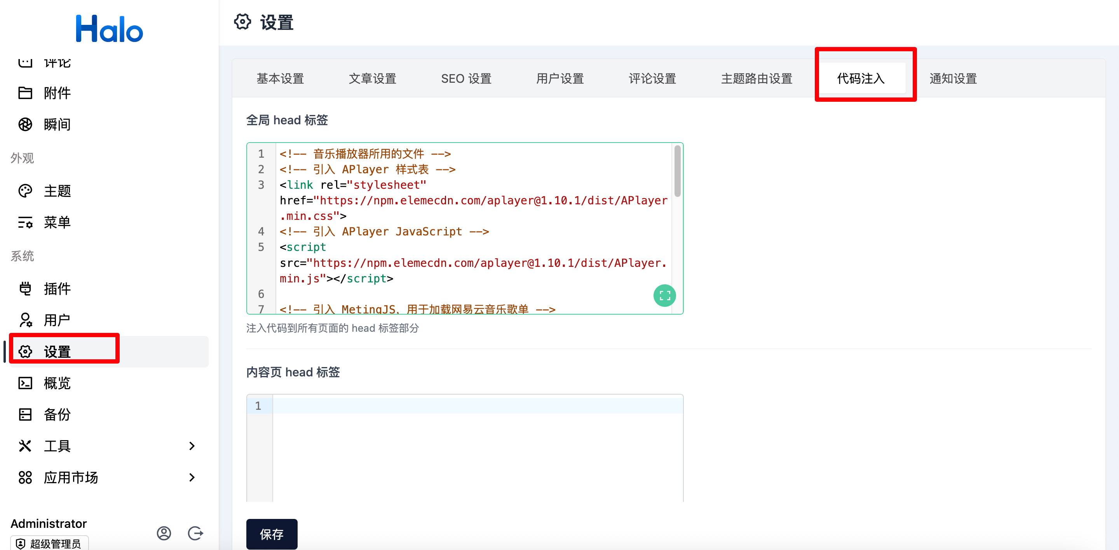The width and height of the screenshot is (1119, 550).
Task: Expand the 工具 submenu chevron
Action: pos(192,446)
